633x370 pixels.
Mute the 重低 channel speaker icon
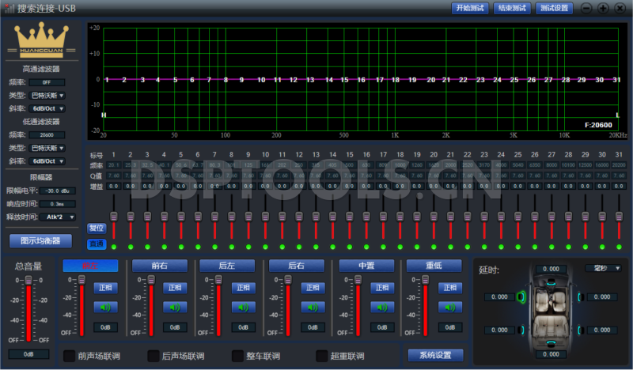click(449, 308)
